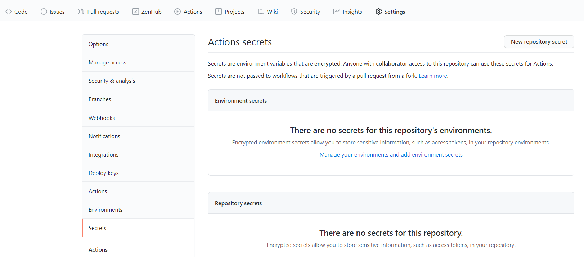Open the Branches settings page
This screenshot has width=584, height=257.
click(x=100, y=99)
